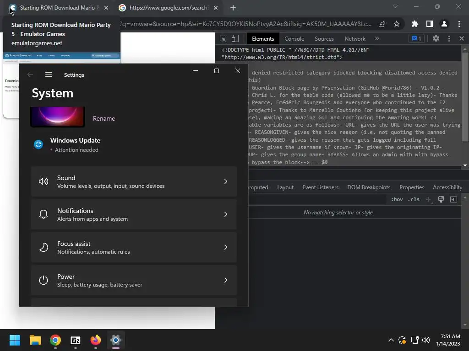Toggle the device toolbar icon in DevTools
This screenshot has width=469, height=351.
click(x=235, y=38)
